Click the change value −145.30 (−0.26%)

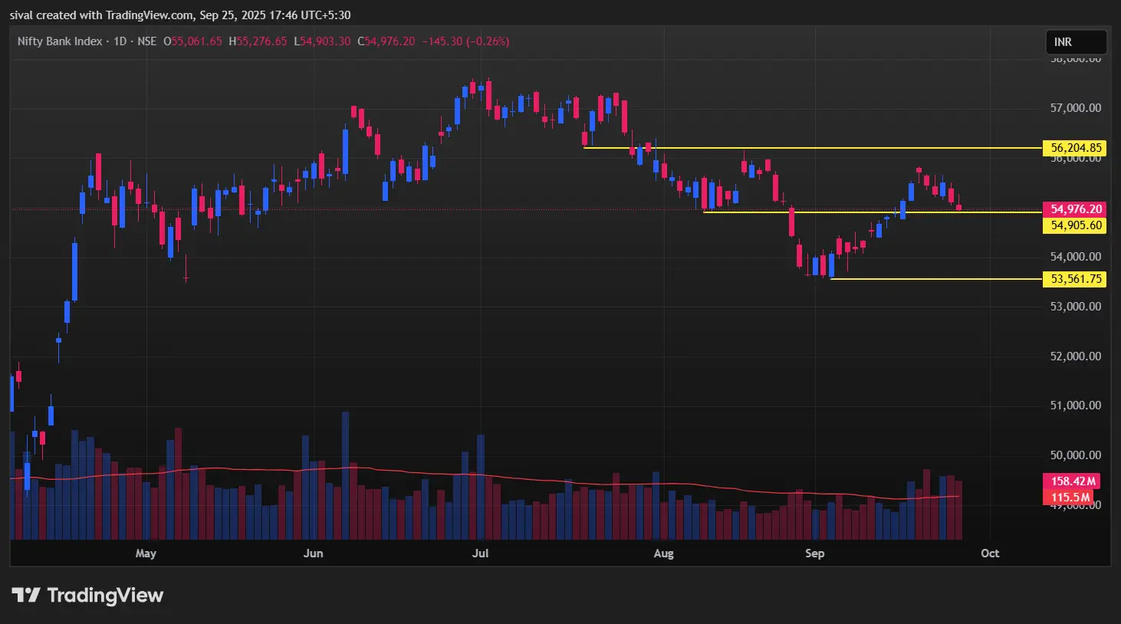[465, 41]
